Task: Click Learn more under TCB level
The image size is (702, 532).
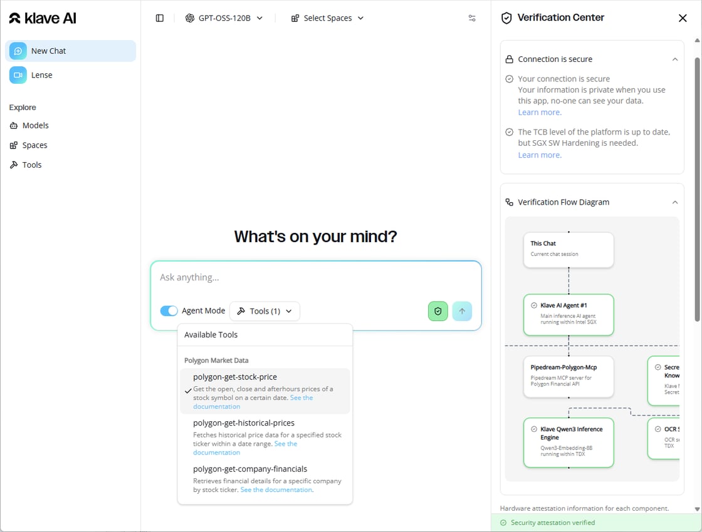Action: click(x=540, y=155)
